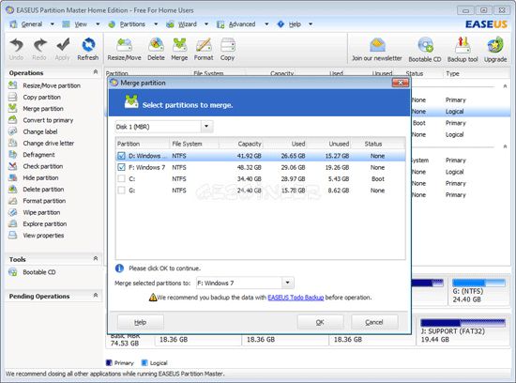Open the Advanced menu
The height and width of the screenshot is (383, 516).
242,24
